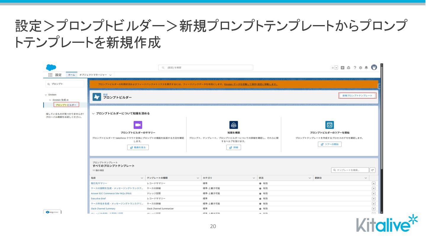Click the purple video summary icon
Image resolution: width=426 pixels, height=239 pixels.
click(138, 125)
